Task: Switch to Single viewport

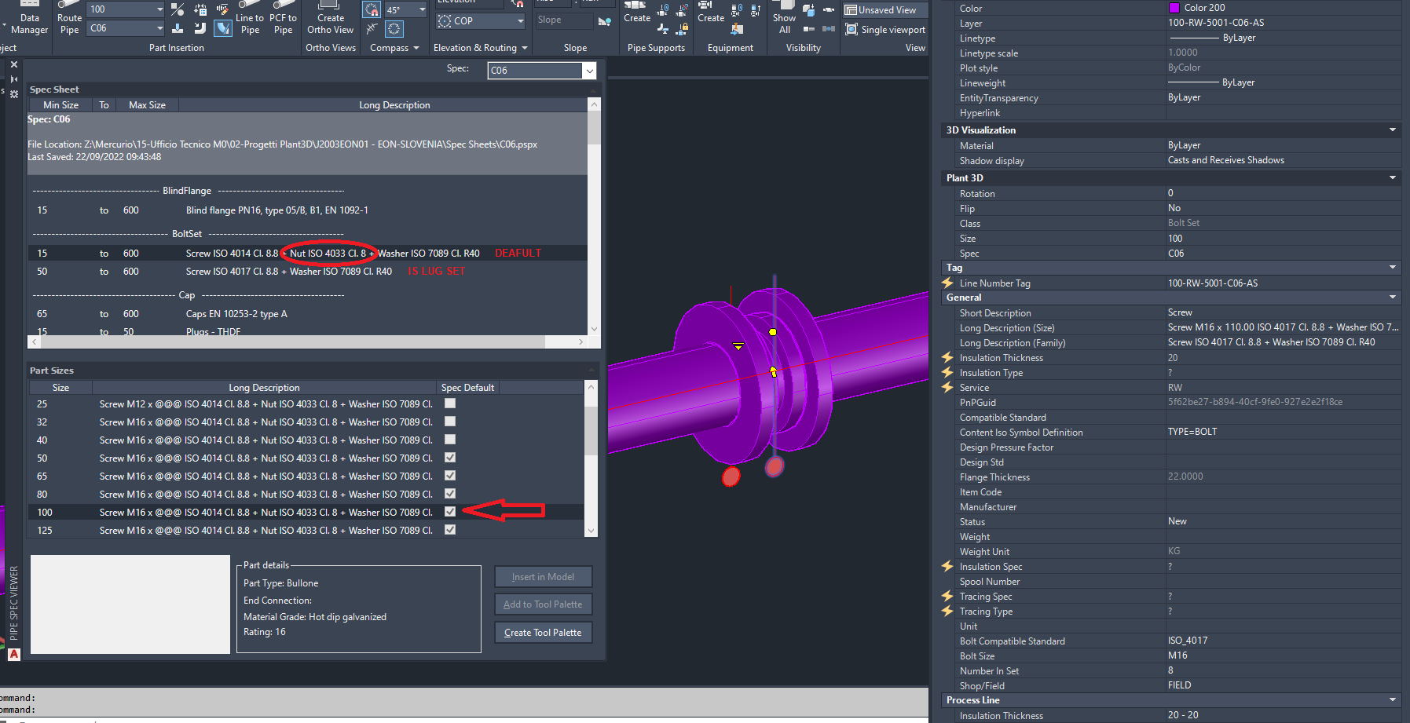Action: [885, 29]
